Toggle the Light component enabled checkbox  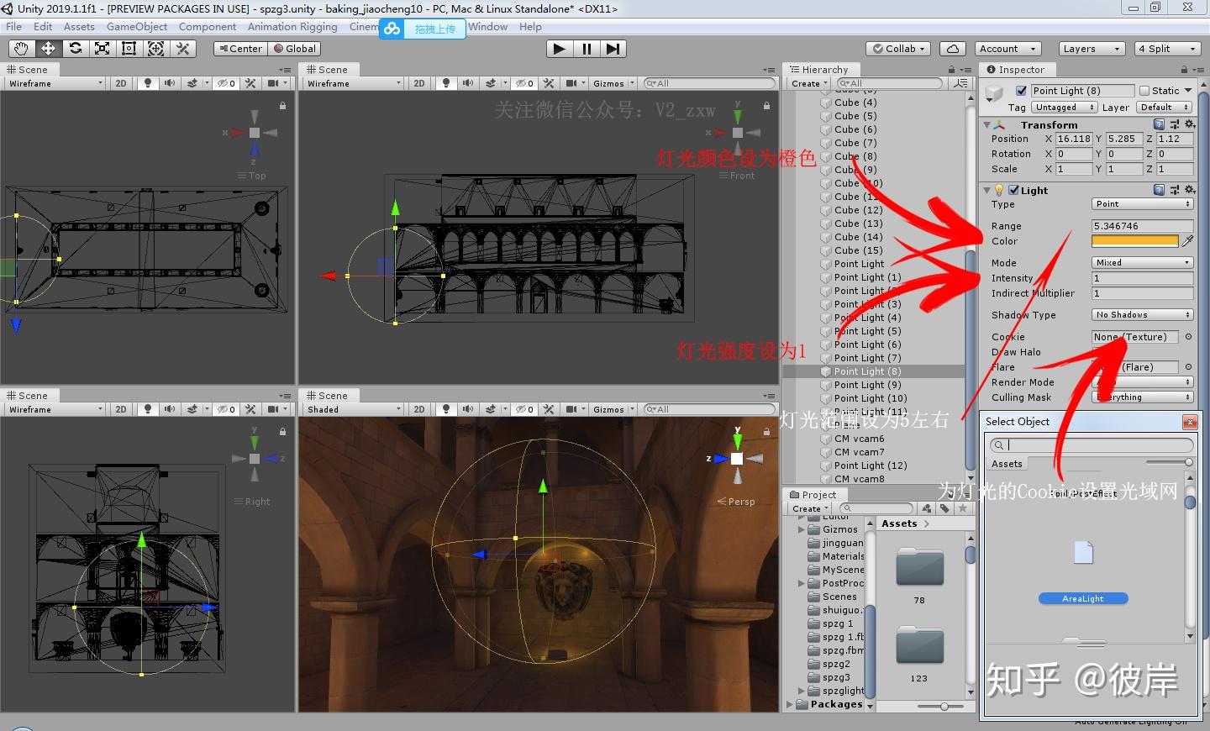(x=1014, y=191)
